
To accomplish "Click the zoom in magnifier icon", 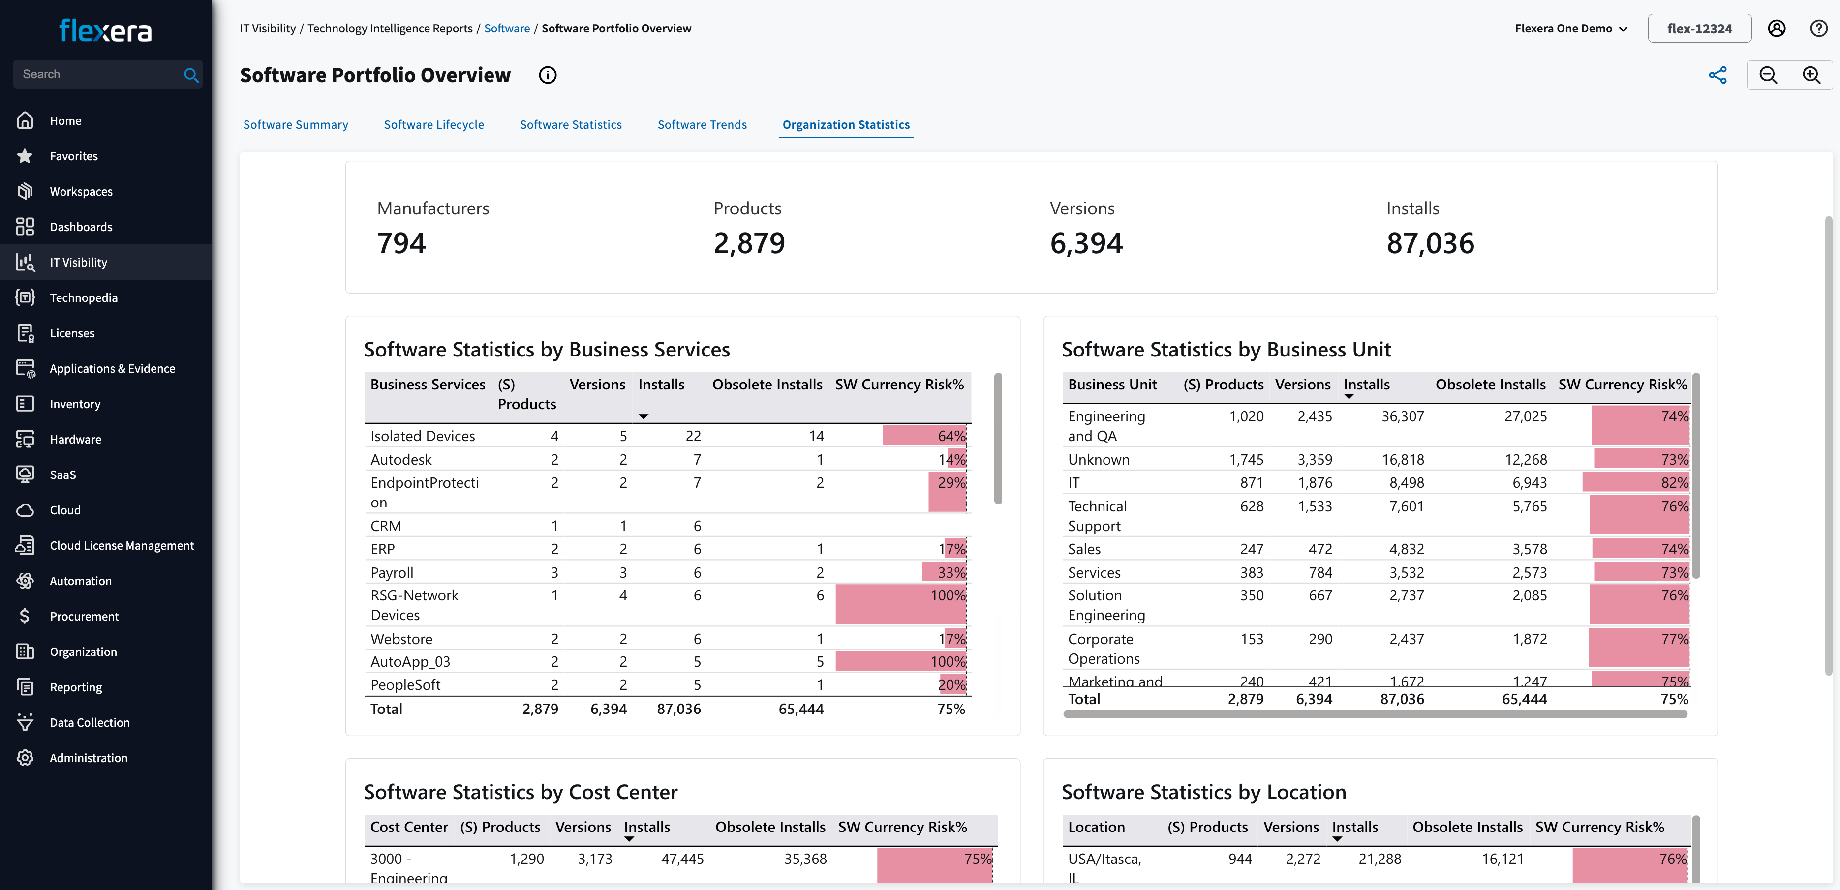I will pos(1810,74).
